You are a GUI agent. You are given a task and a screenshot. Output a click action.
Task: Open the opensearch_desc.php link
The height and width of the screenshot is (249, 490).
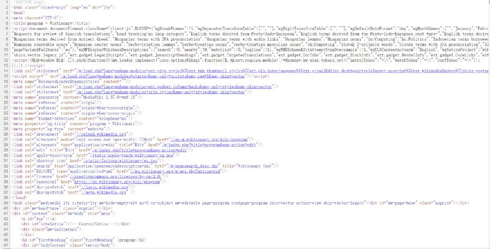tap(194, 166)
